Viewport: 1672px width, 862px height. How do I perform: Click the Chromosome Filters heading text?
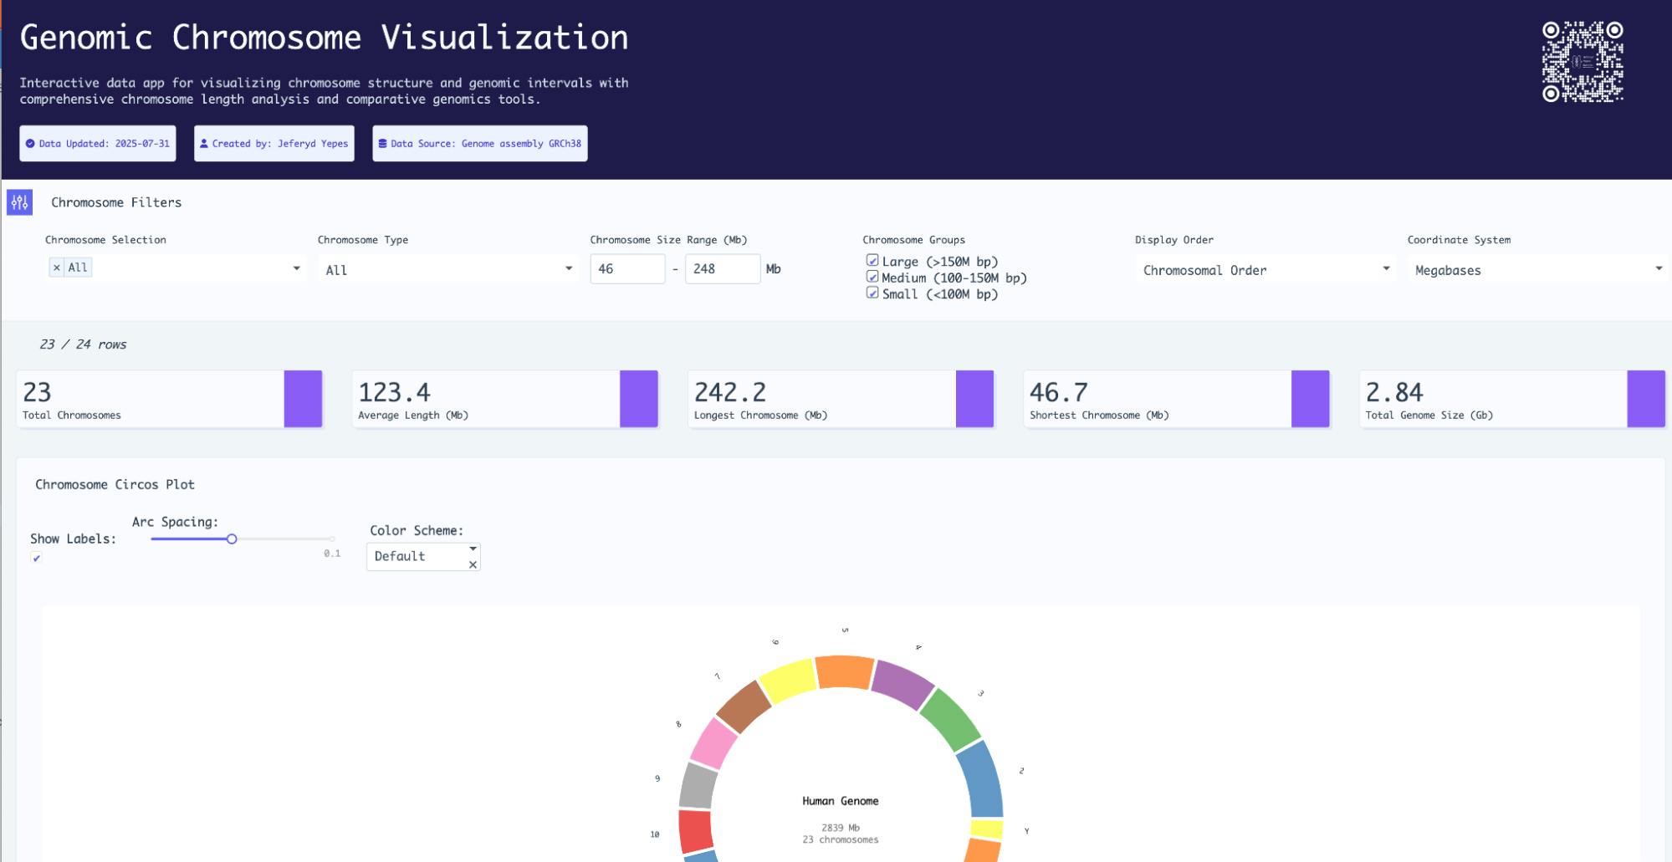click(116, 202)
